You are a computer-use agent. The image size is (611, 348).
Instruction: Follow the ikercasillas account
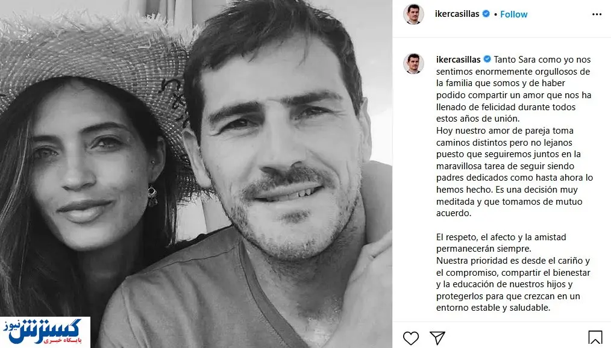pos(513,14)
